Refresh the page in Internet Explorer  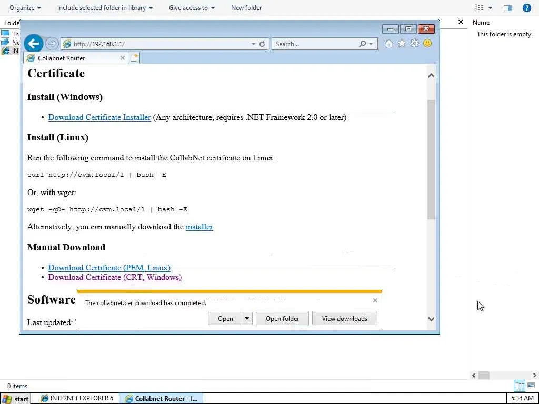[262, 44]
